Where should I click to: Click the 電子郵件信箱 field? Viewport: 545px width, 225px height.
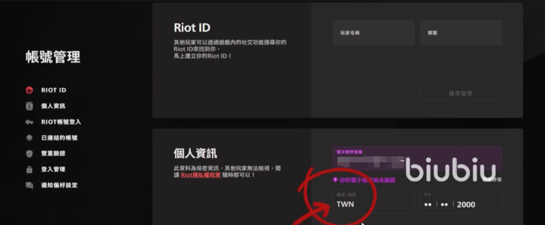(417, 158)
